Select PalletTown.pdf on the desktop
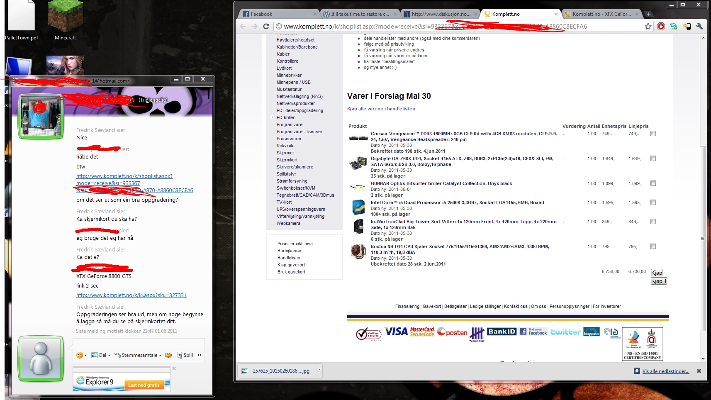 tap(22, 21)
